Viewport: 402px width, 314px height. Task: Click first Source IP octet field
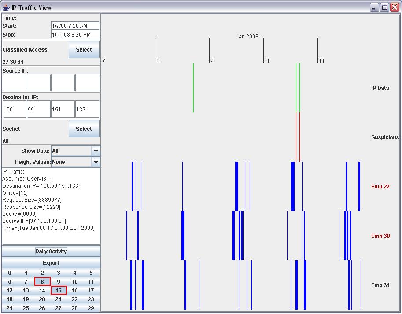(15, 82)
